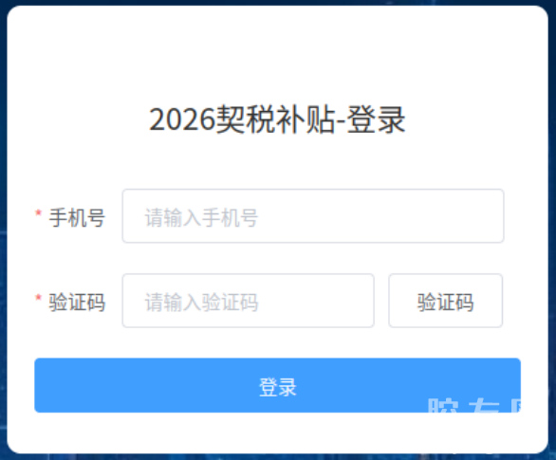
Task: Click the 验证码 button to get code
Action: point(445,301)
